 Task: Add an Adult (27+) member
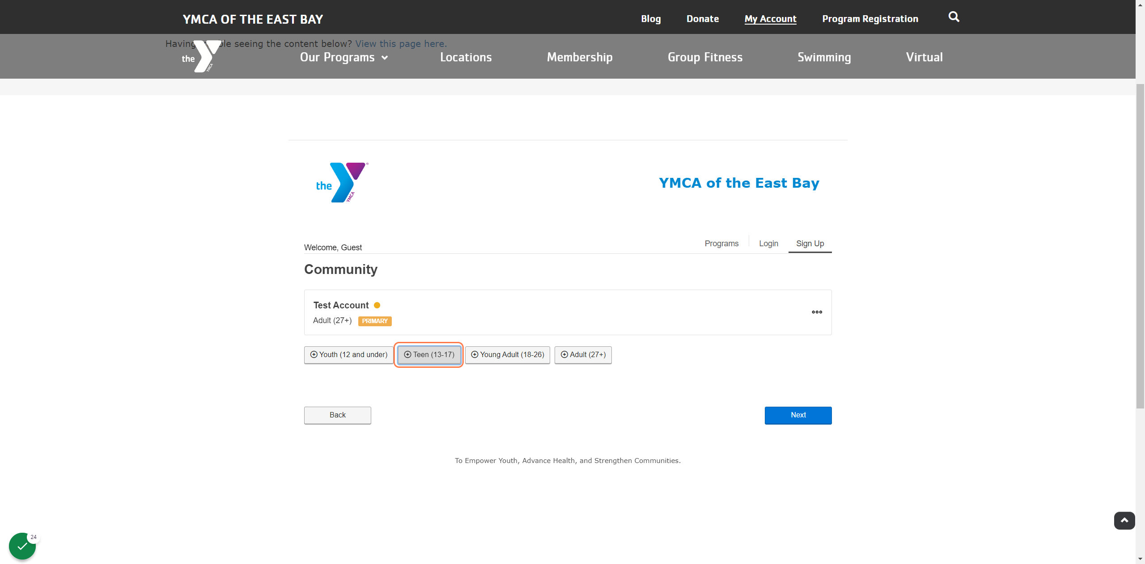pyautogui.click(x=583, y=355)
